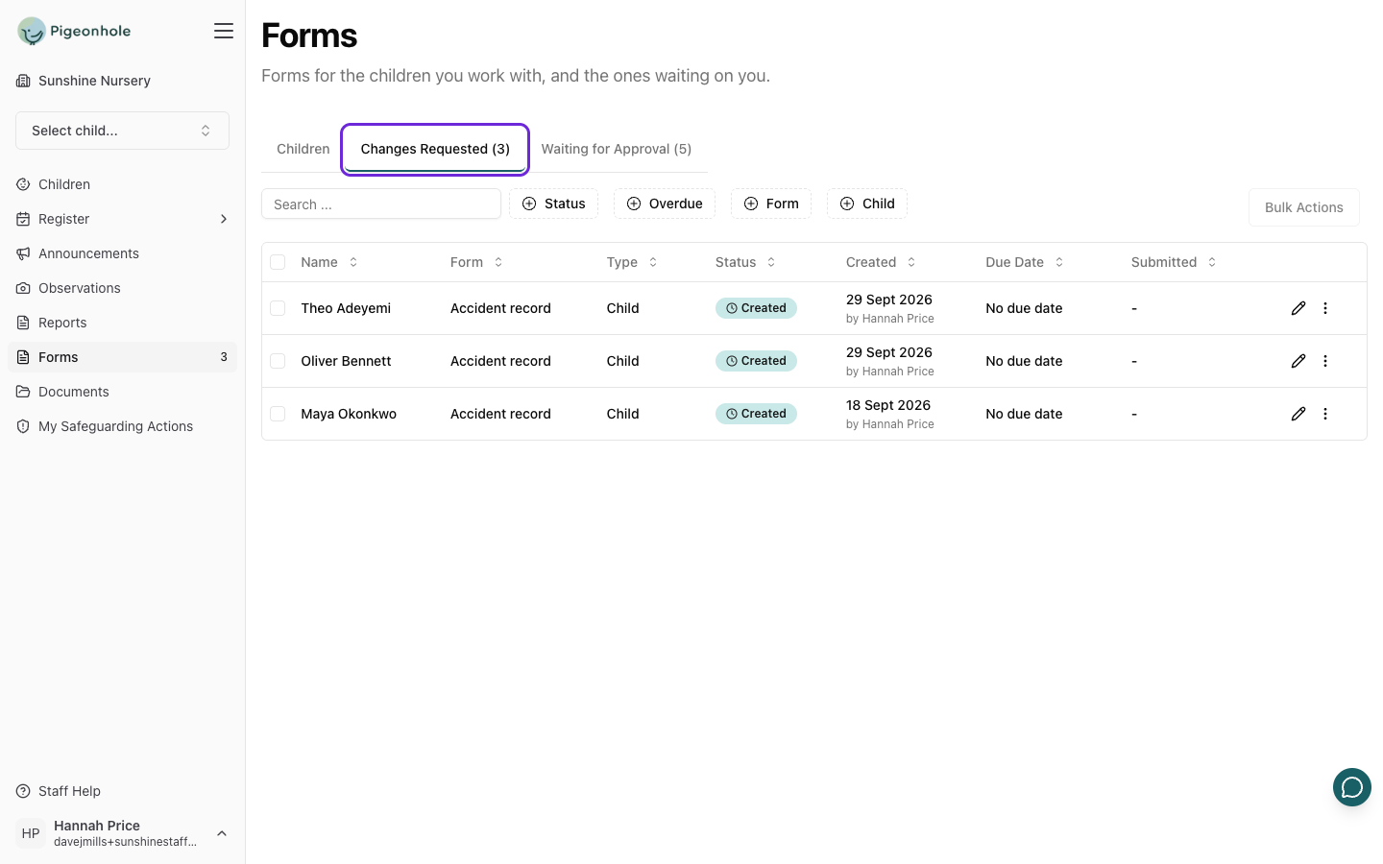1383x864 pixels.
Task: Tick the checkbox for Theo Adeyemi
Action: [278, 308]
